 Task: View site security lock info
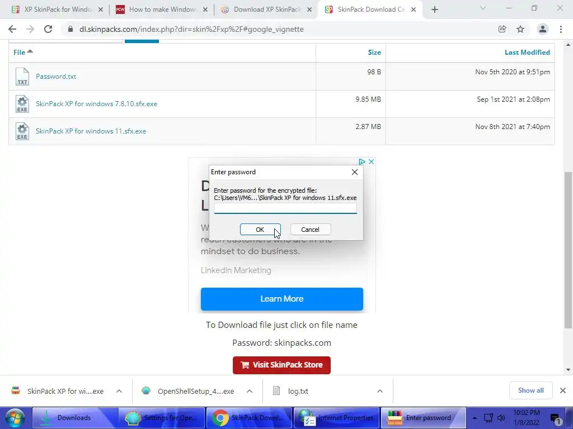pos(71,29)
